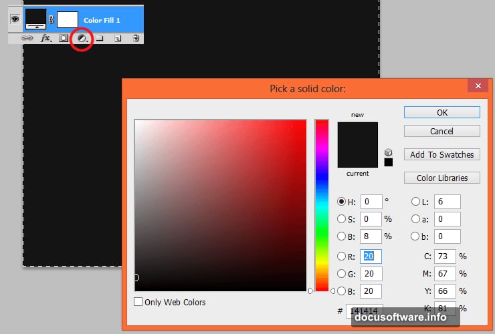Click the R red value field

coord(371,257)
